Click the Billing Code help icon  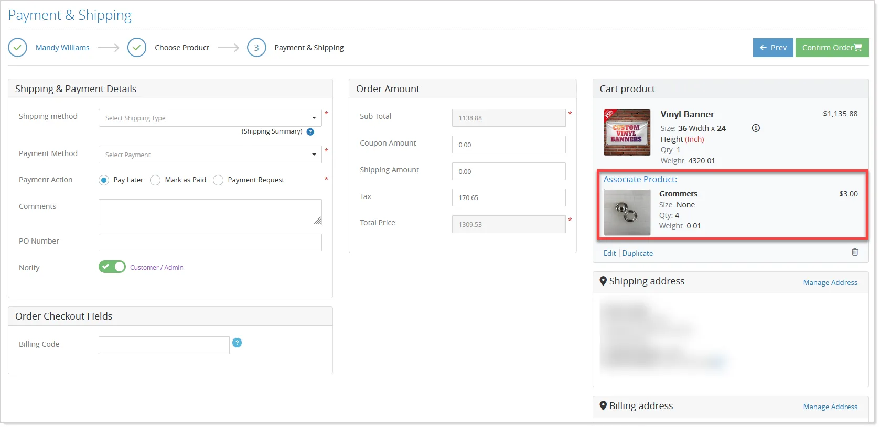237,343
